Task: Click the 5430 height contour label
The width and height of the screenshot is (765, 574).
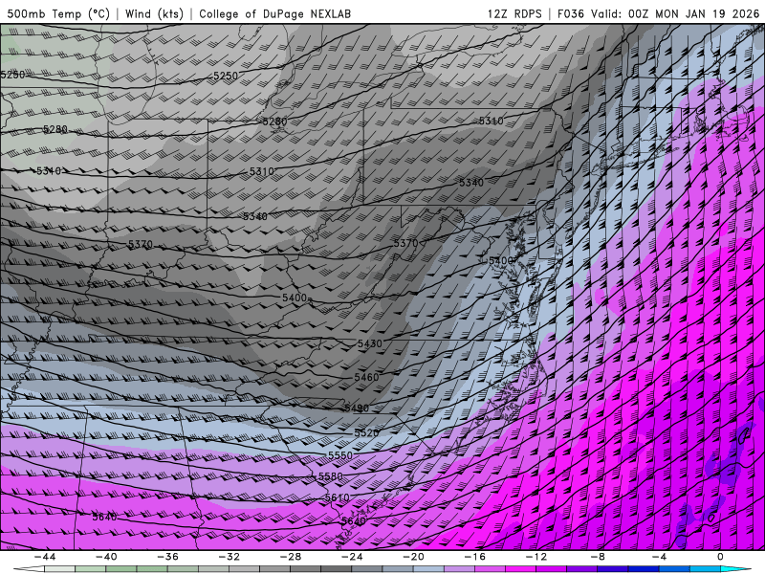Action: coord(370,343)
